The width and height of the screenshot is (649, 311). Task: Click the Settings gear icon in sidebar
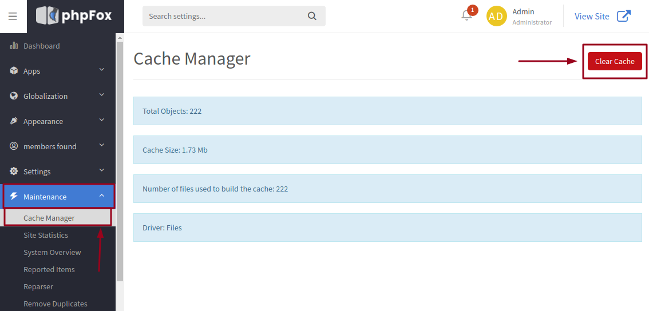pyautogui.click(x=14, y=171)
